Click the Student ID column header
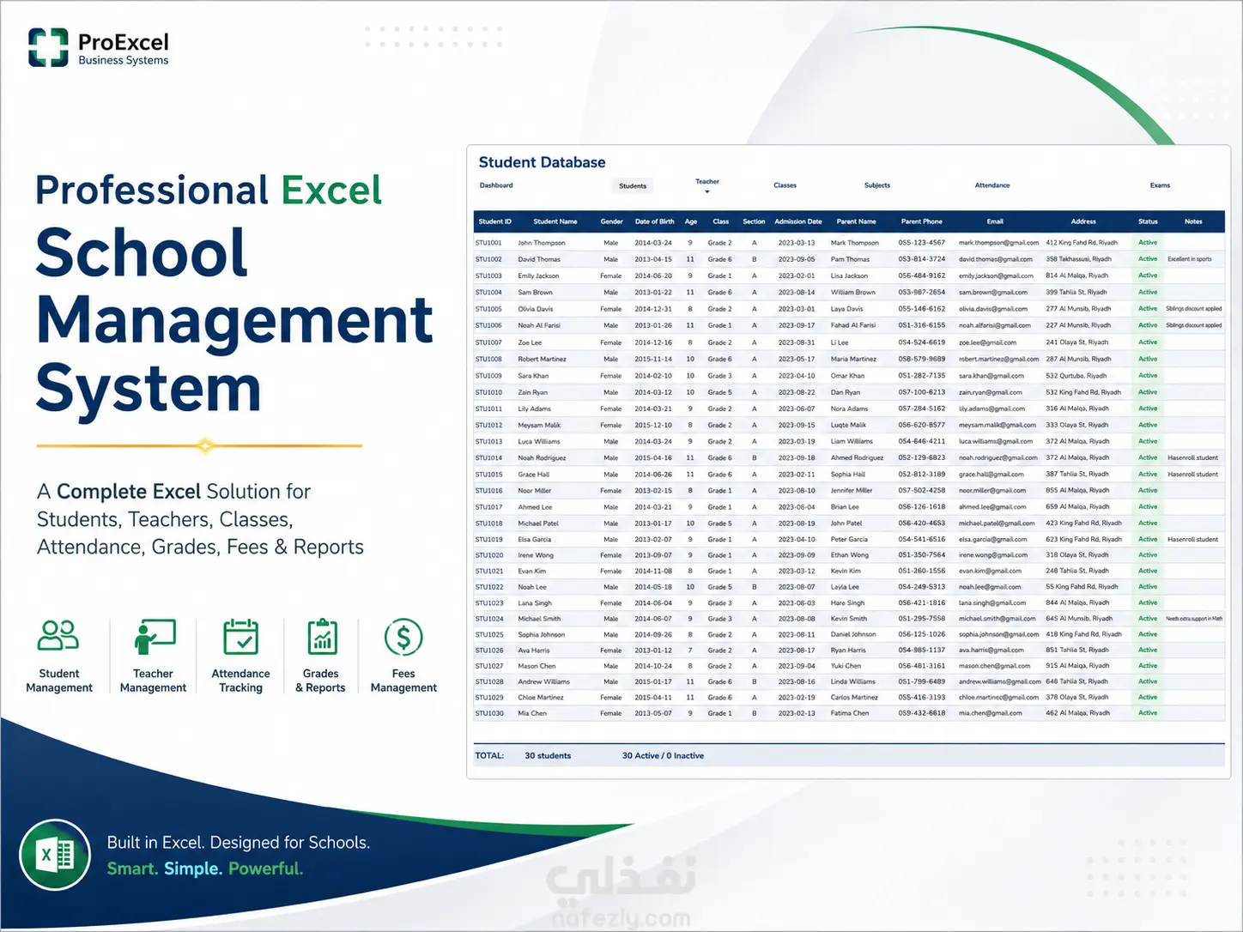 coord(494,221)
